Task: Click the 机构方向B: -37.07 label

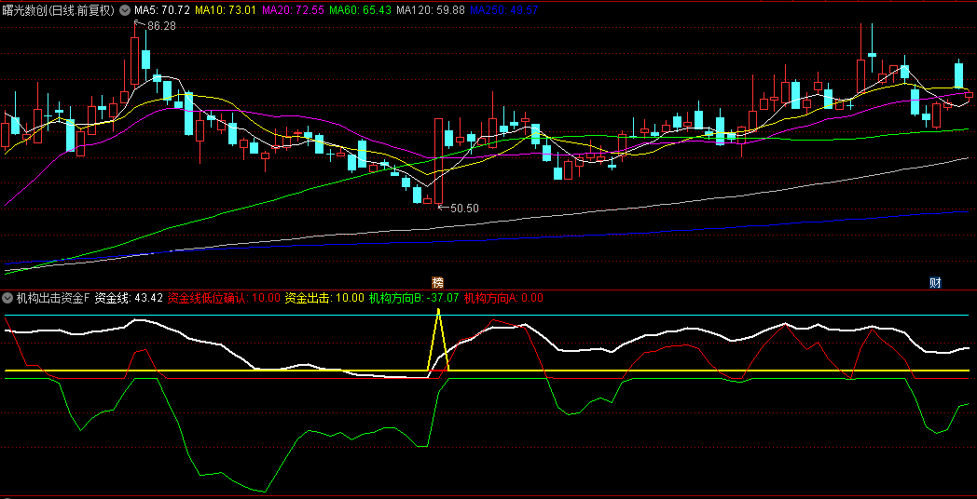Action: tap(414, 298)
